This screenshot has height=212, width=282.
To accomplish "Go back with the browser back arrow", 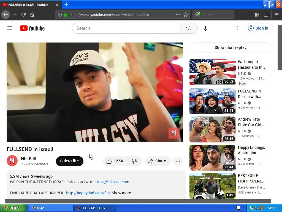I will click(x=6, y=15).
